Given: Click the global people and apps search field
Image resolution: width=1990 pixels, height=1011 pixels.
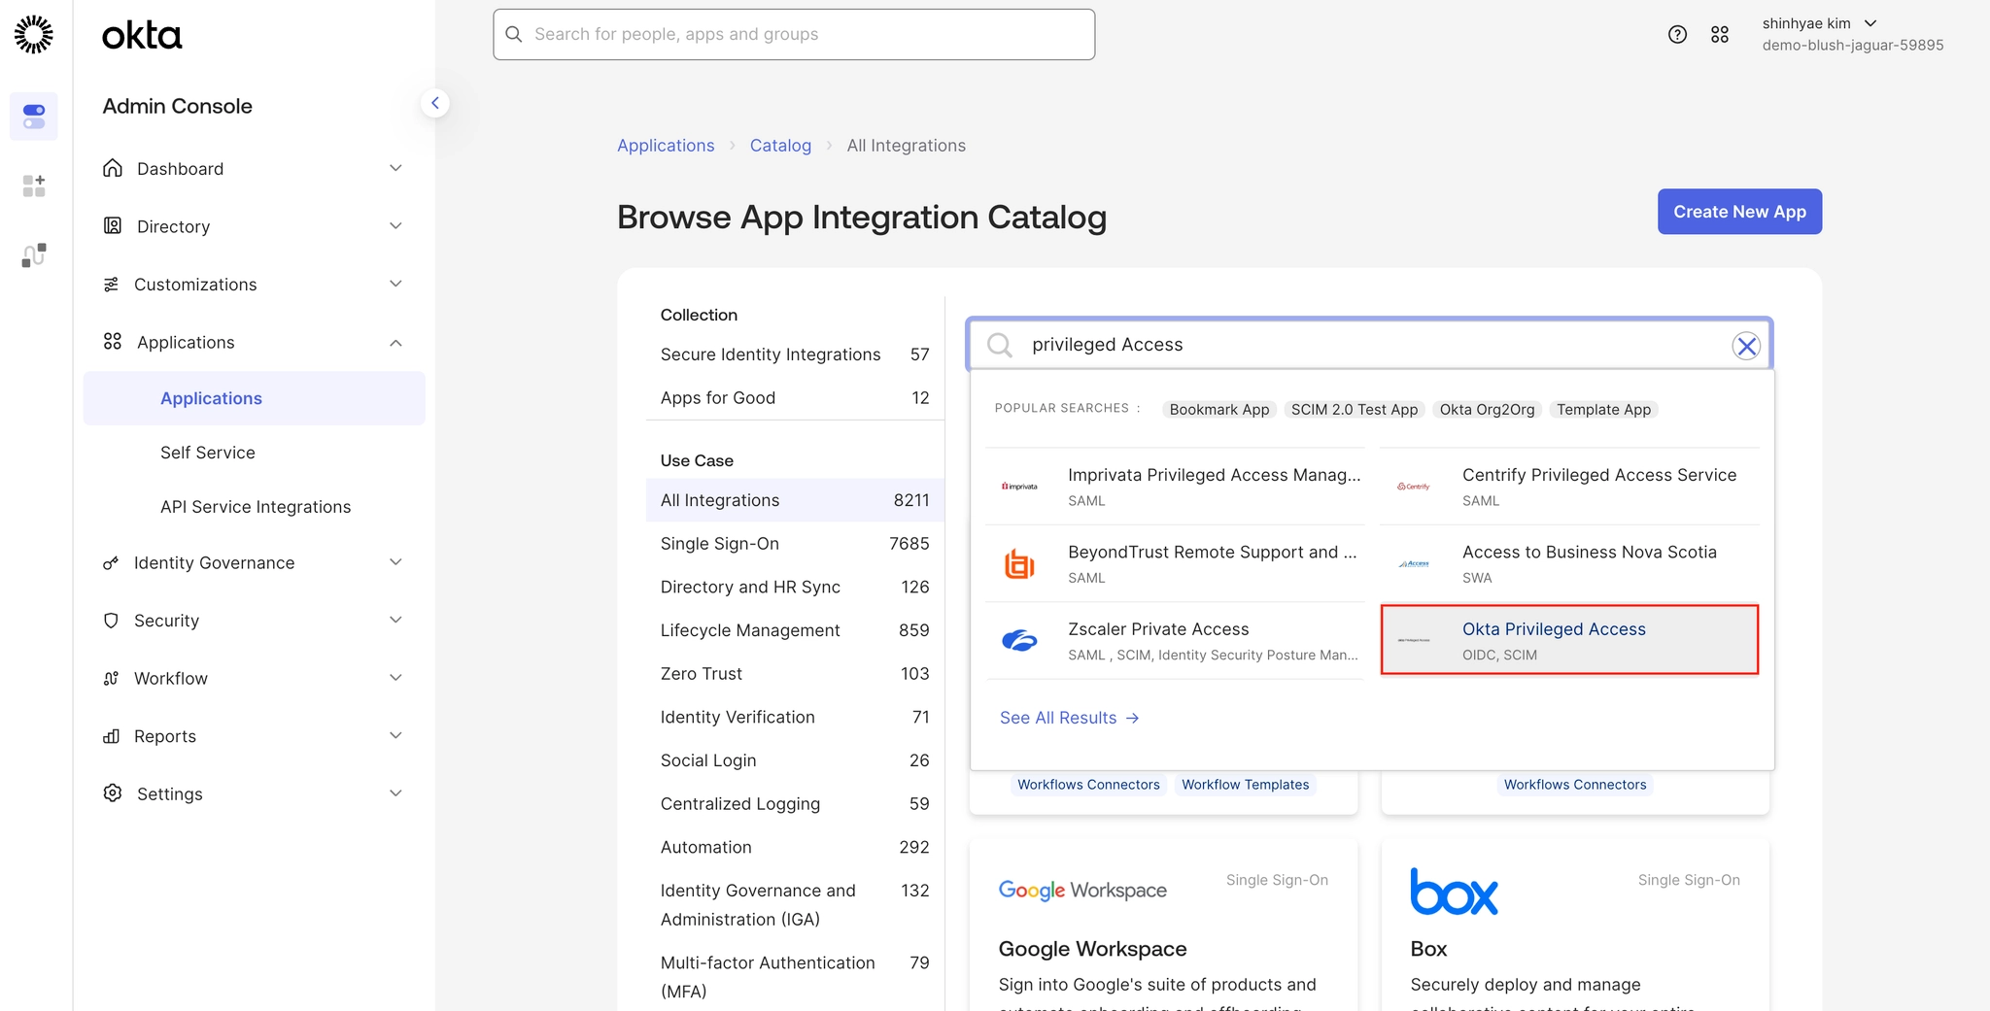Looking at the screenshot, I should tap(794, 35).
